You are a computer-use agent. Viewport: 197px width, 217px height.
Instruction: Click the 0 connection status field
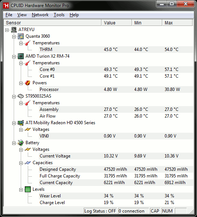[x=133, y=211]
